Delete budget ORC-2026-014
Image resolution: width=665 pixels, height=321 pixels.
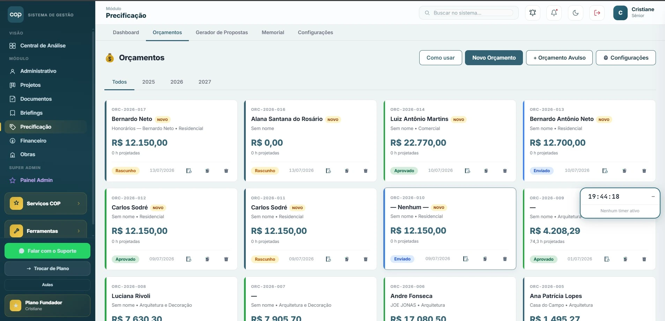(x=505, y=171)
